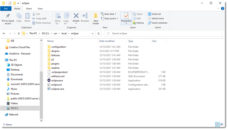The width and height of the screenshot is (228, 130).
Task: Cut the selected item
Action: tap(36, 14)
